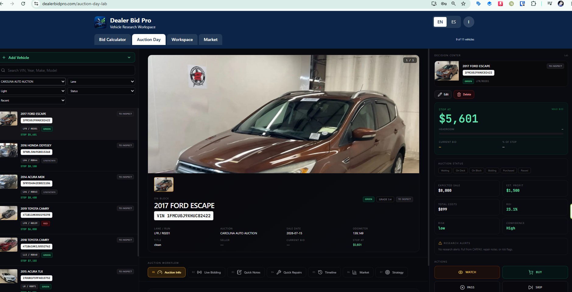The width and height of the screenshot is (572, 292).
Task: Open the browser extensions puzzle icon
Action: point(533,4)
